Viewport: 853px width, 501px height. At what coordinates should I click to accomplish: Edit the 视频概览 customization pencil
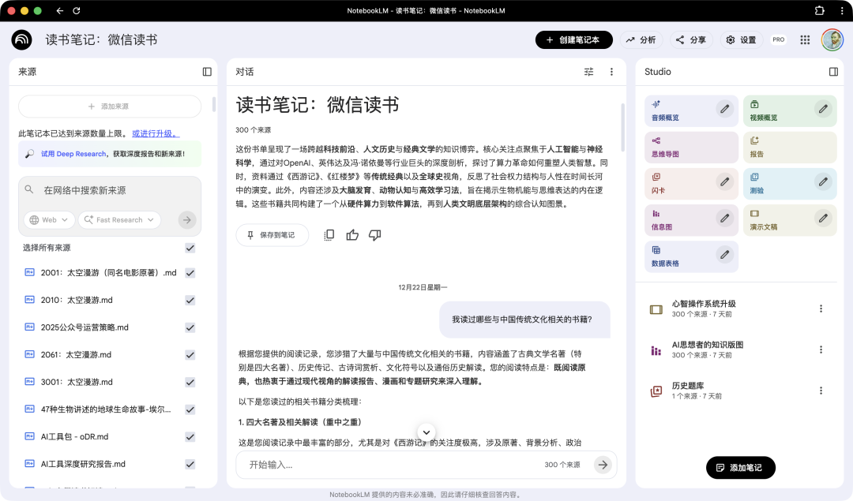(x=823, y=109)
